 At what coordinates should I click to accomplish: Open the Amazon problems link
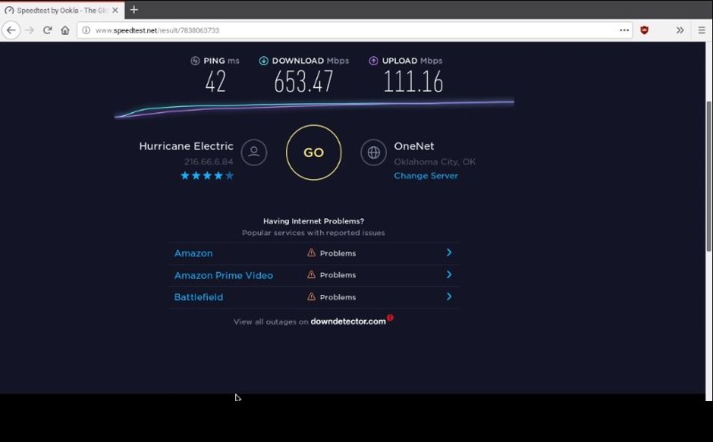click(193, 253)
